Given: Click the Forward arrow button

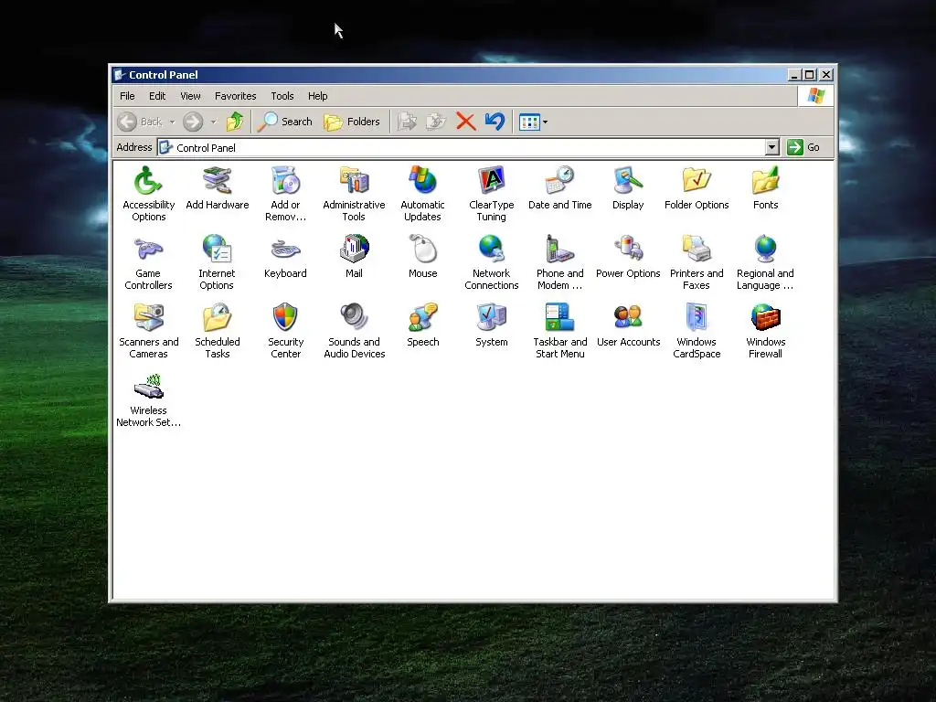Looking at the screenshot, I should [193, 122].
